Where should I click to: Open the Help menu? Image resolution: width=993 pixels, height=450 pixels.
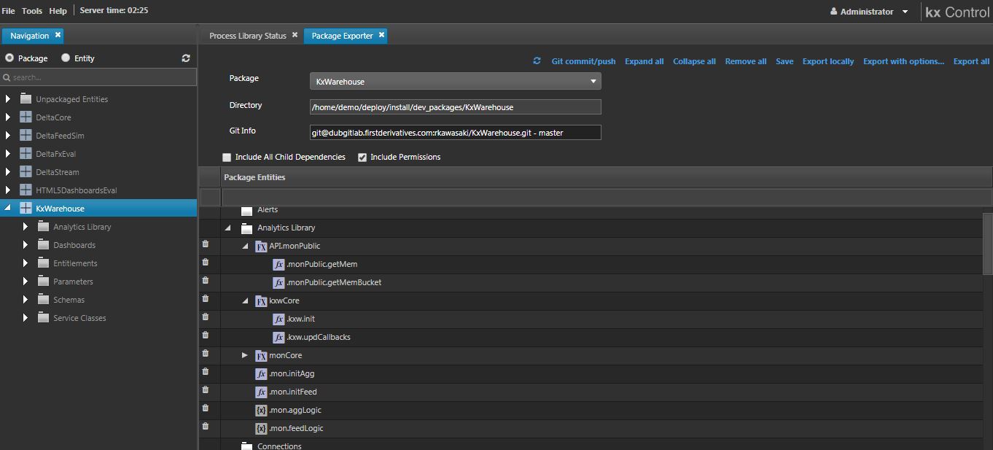coord(58,11)
